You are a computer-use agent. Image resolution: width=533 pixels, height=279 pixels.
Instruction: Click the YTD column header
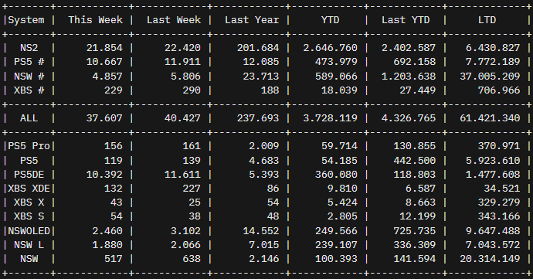click(331, 20)
